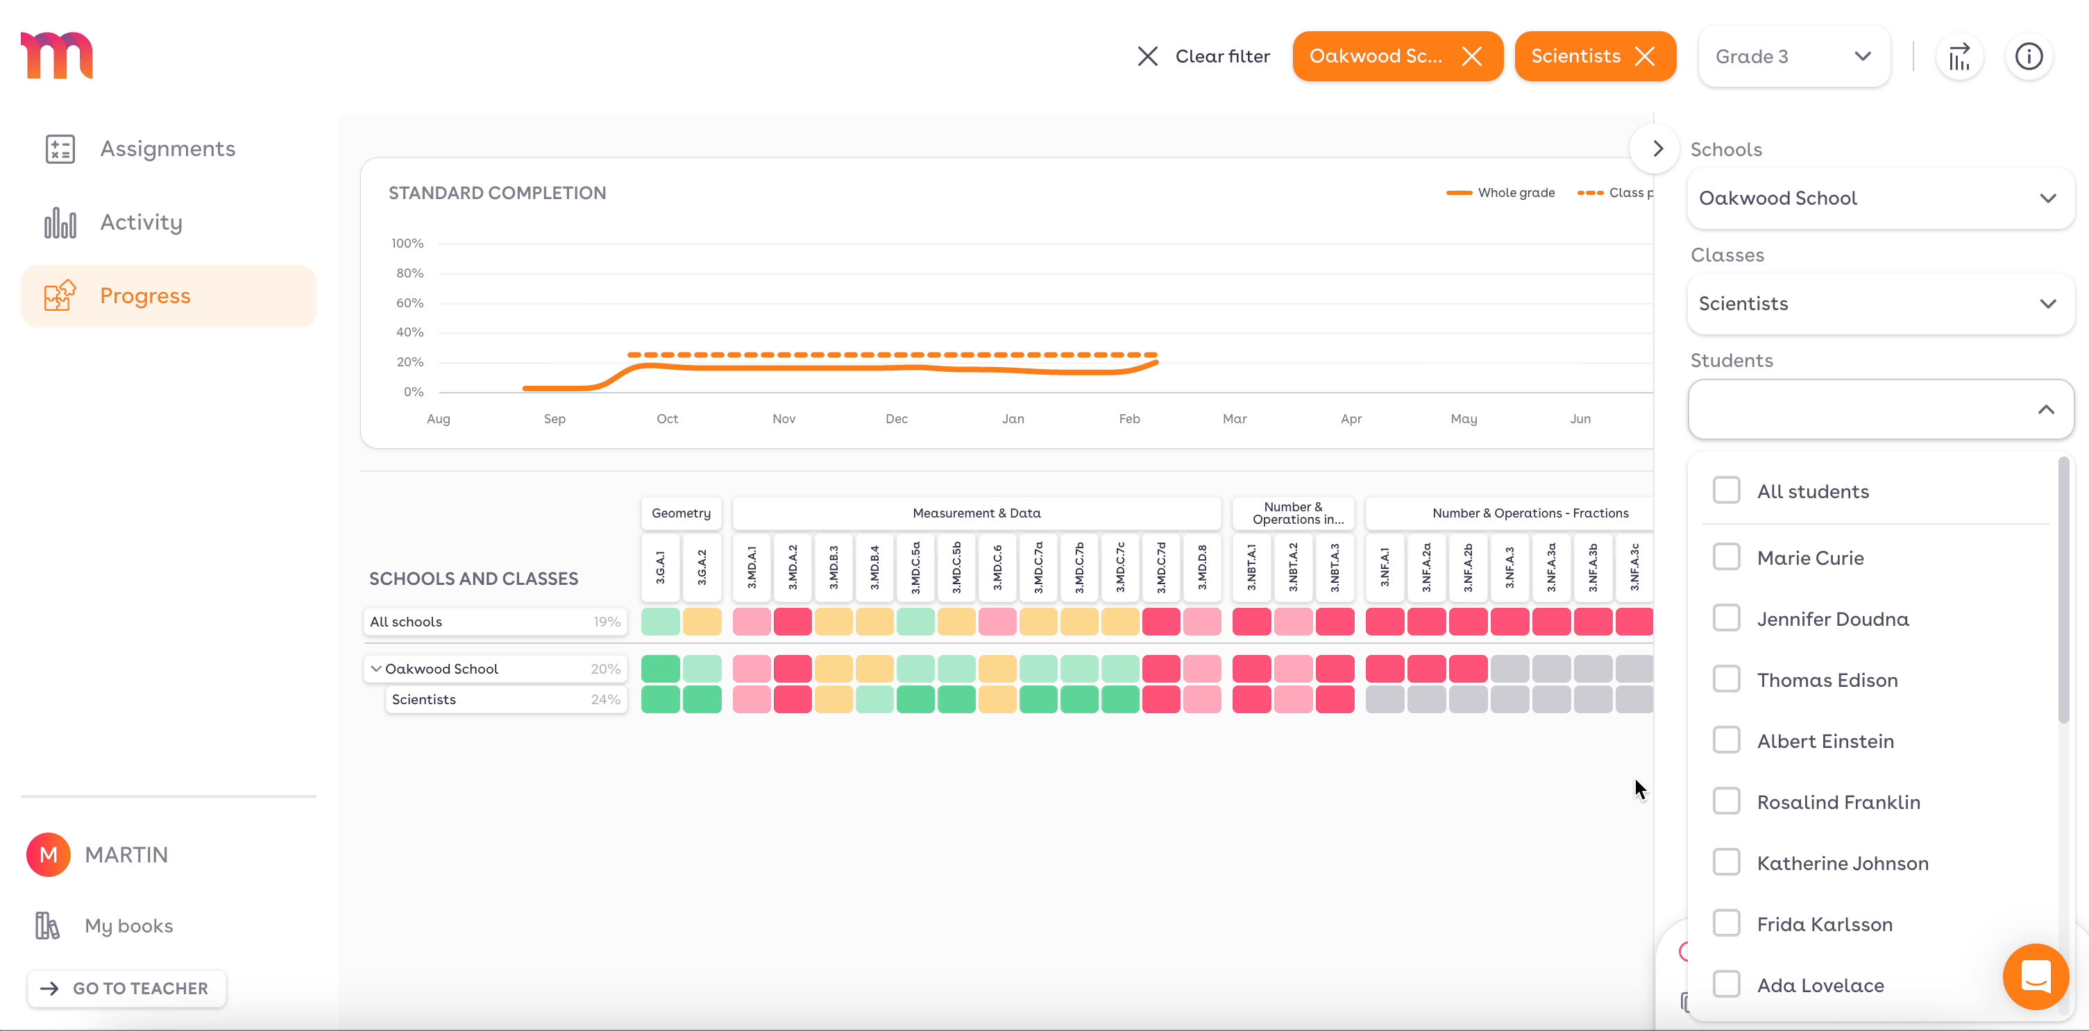2089x1031 pixels.
Task: Open the Grade 3 dropdown
Action: point(1794,56)
